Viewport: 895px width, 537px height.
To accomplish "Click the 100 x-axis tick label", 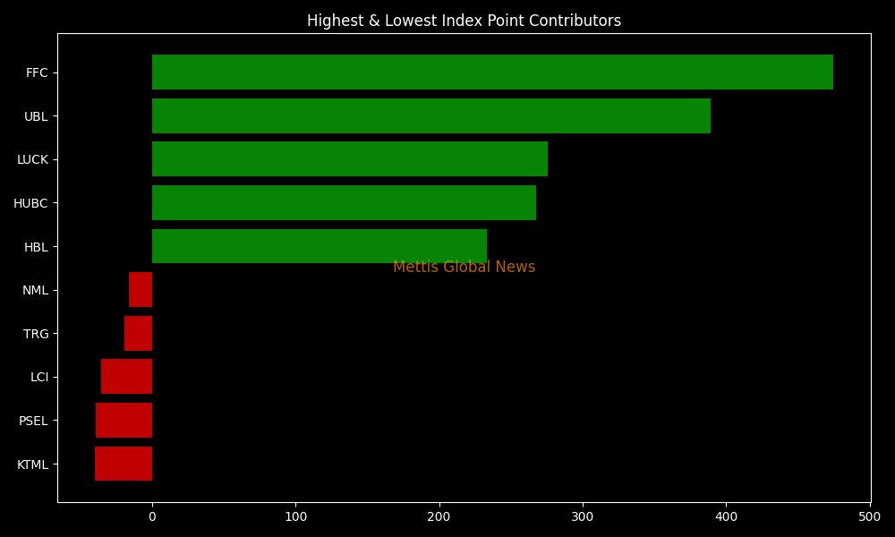I will pyautogui.click(x=295, y=517).
